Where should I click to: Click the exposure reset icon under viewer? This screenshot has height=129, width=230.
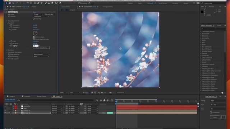pyautogui.click(x=102, y=92)
